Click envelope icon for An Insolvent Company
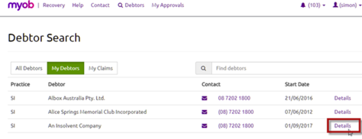Image resolution: width=362 pixels, height=139 pixels. click(x=204, y=126)
